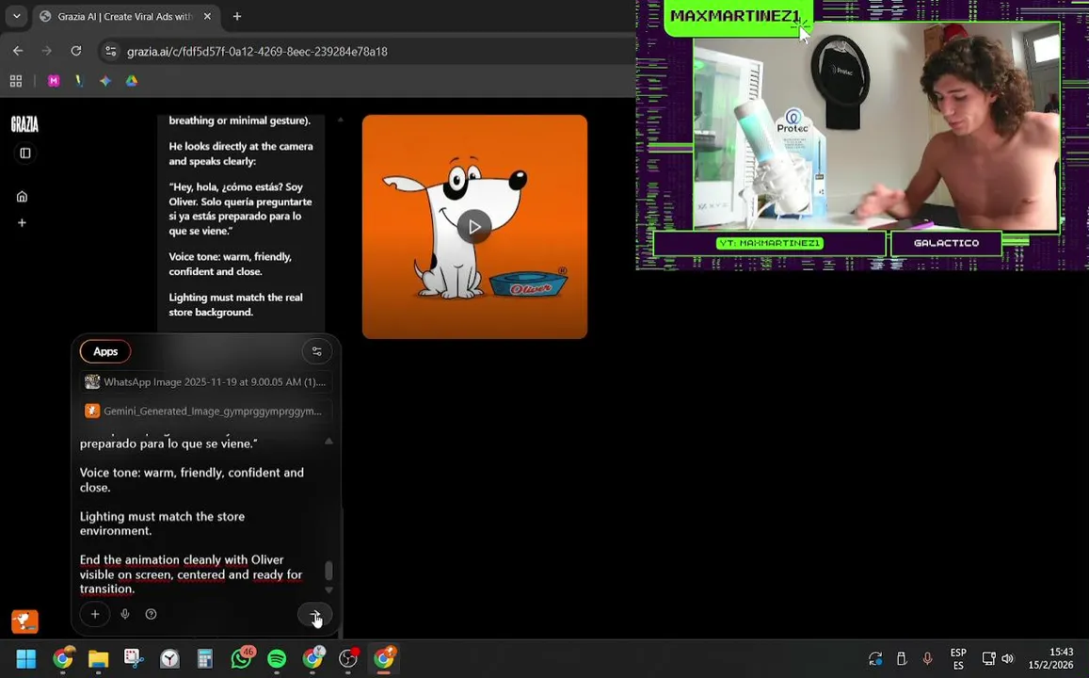Screen dimensions: 1089x678
Task: Reload the grazia.ai page
Action: pos(75,52)
